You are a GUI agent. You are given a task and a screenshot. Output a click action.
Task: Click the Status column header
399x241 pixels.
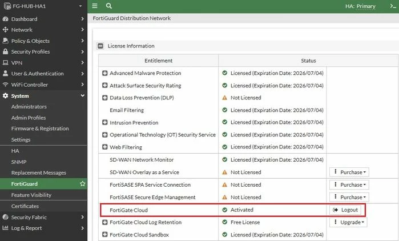point(308,61)
